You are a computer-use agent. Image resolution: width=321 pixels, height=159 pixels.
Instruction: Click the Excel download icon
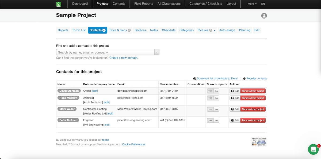[x=194, y=79]
